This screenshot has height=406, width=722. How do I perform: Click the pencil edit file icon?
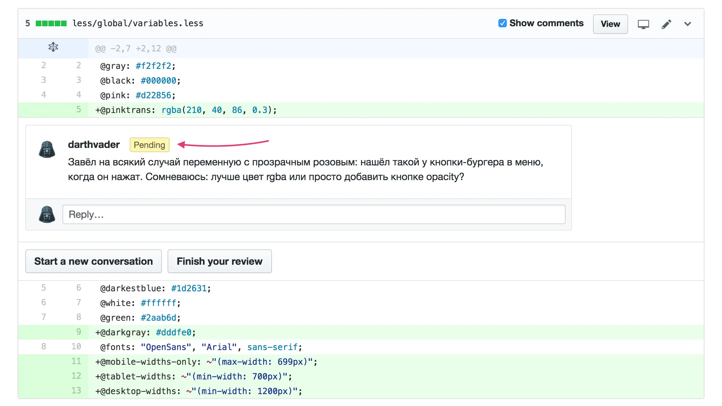(666, 24)
